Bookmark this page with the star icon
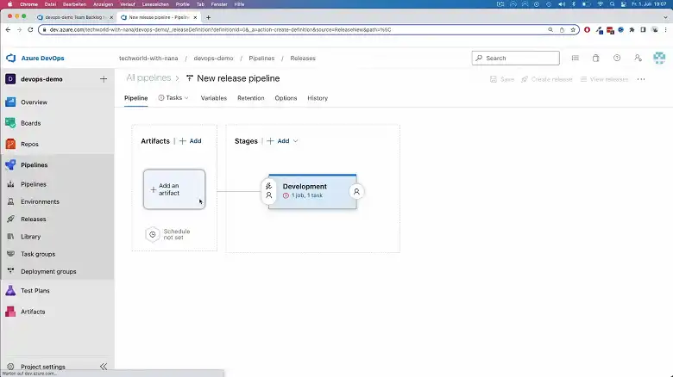This screenshot has width=673, height=377. 573,30
